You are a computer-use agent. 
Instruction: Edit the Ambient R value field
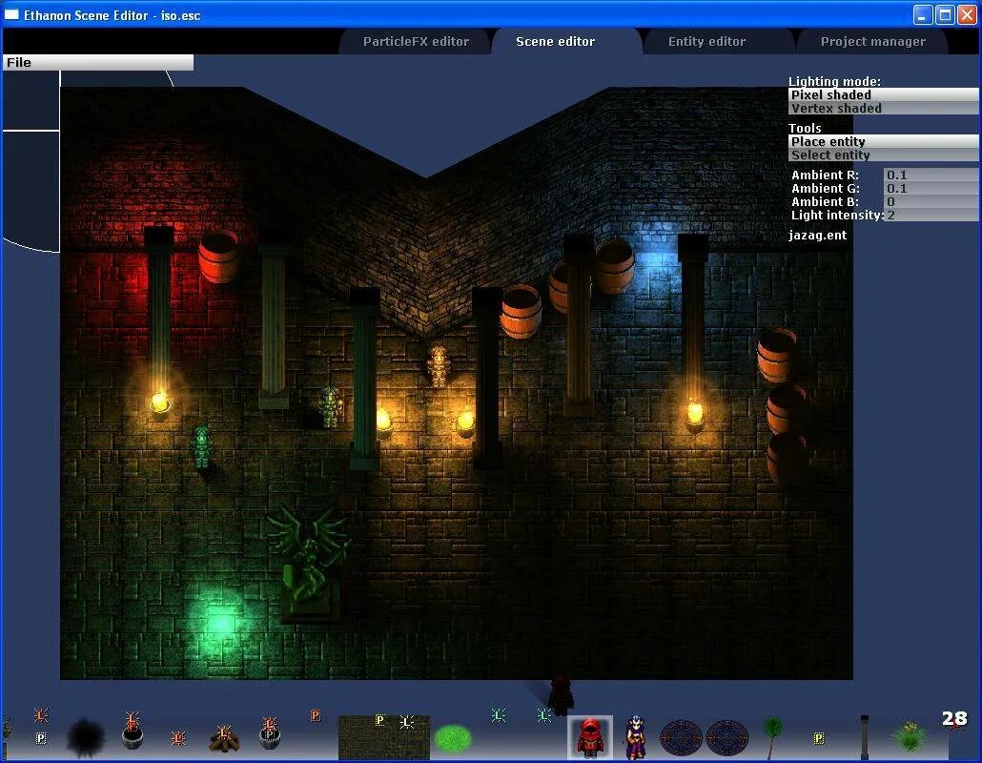click(931, 175)
